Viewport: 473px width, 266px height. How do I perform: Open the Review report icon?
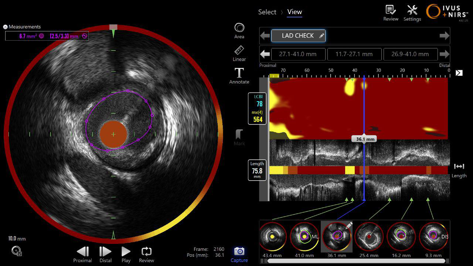(391, 11)
